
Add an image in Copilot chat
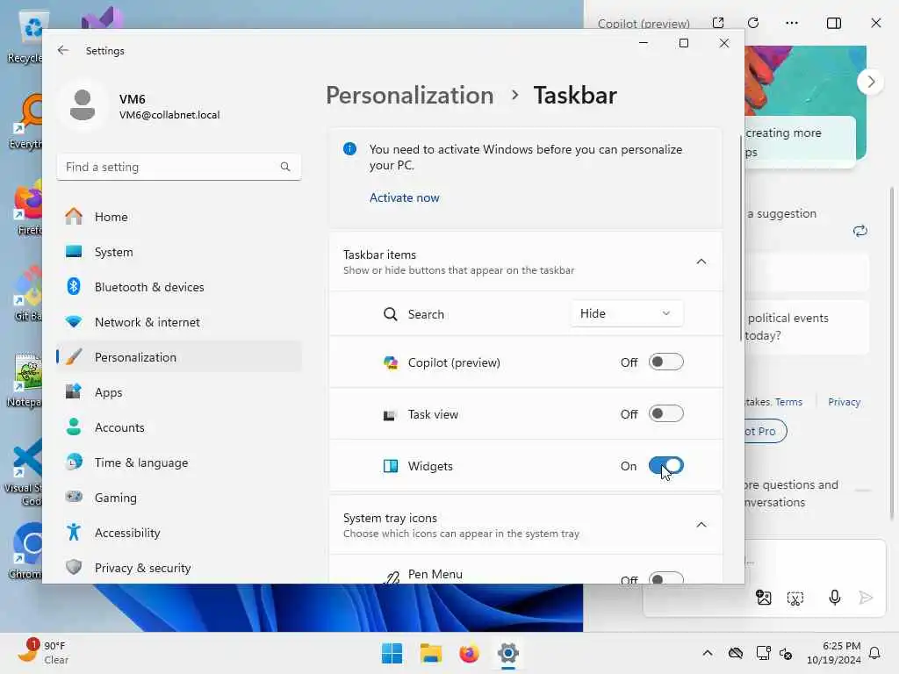(764, 598)
